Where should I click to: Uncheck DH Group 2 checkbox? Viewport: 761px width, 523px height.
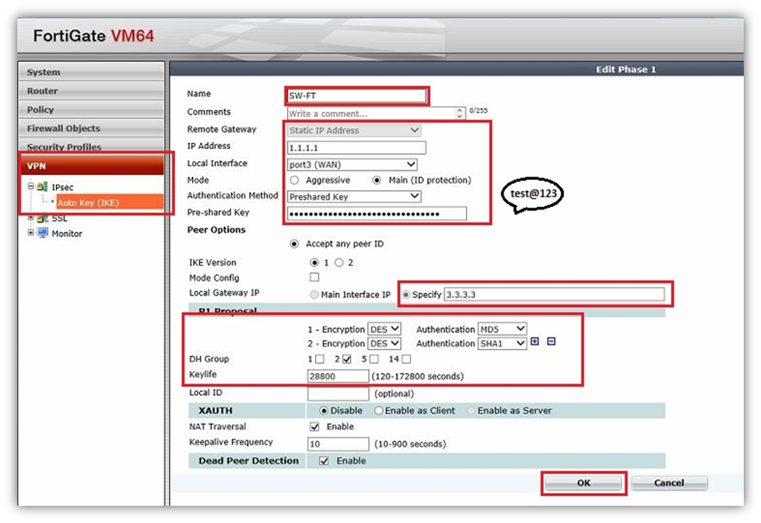point(346,359)
